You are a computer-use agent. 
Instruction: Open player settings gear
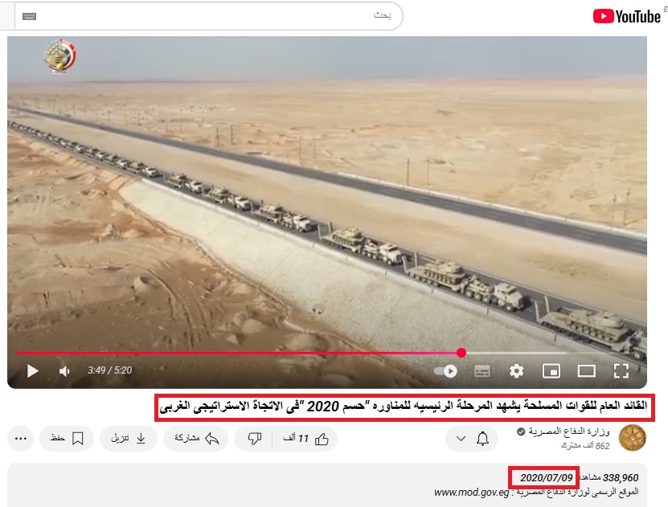tap(516, 370)
